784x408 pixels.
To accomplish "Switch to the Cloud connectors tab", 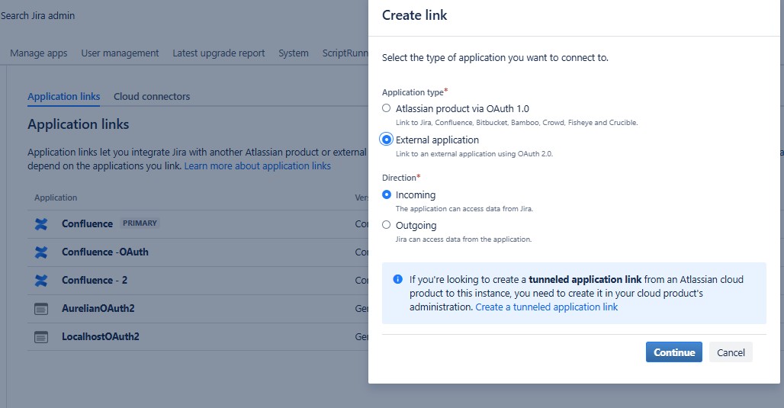I will pos(152,97).
